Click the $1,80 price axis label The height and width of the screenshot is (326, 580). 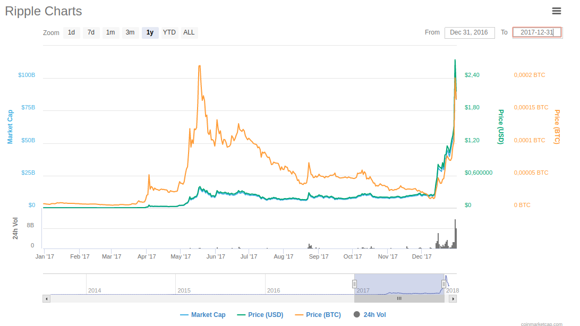(x=472, y=108)
